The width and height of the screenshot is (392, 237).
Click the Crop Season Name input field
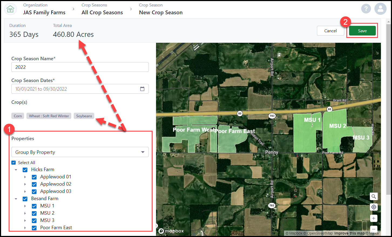[80, 67]
